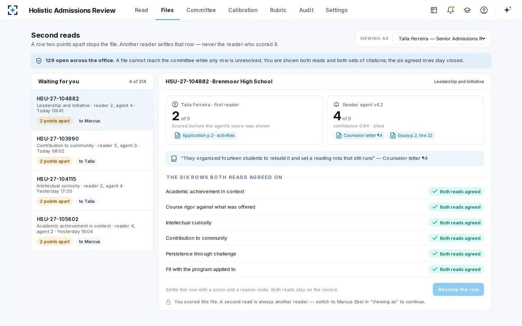Open the Rubric tab
The height and width of the screenshot is (326, 522).
(x=278, y=10)
